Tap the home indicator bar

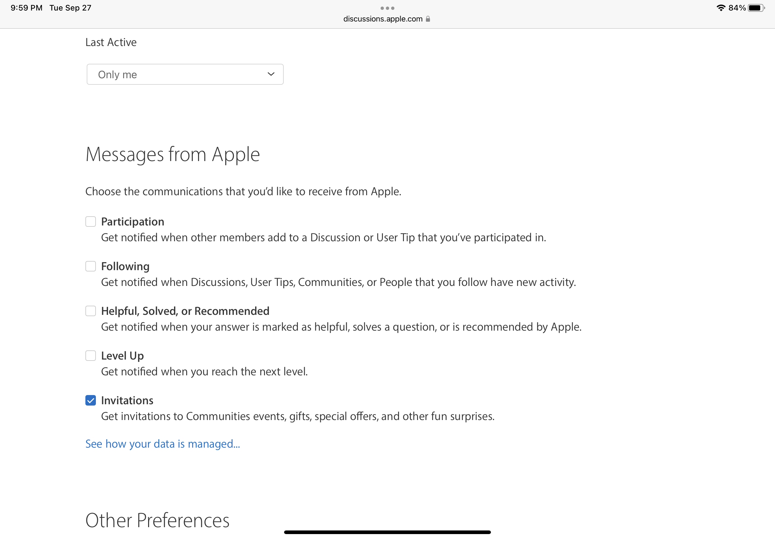point(387,532)
